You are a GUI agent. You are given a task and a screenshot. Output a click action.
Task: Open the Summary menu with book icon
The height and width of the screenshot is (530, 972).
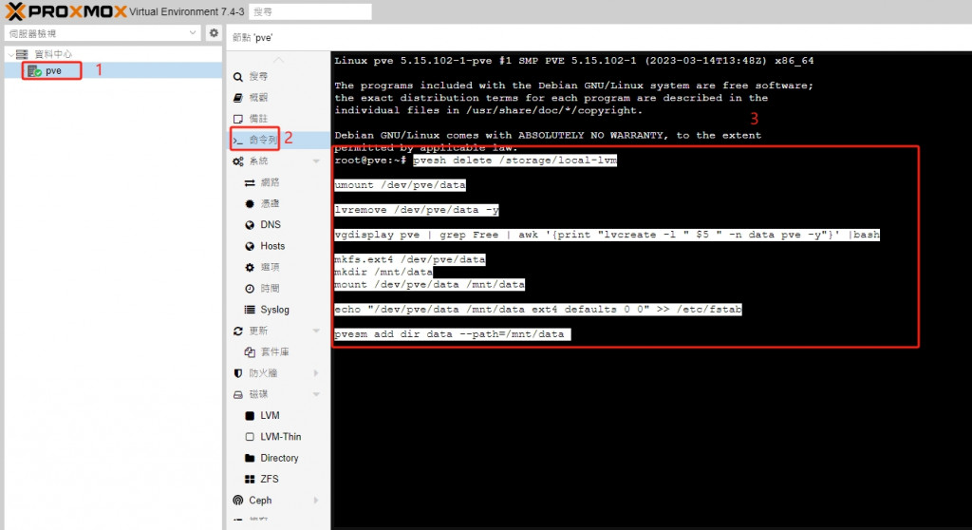[258, 98]
